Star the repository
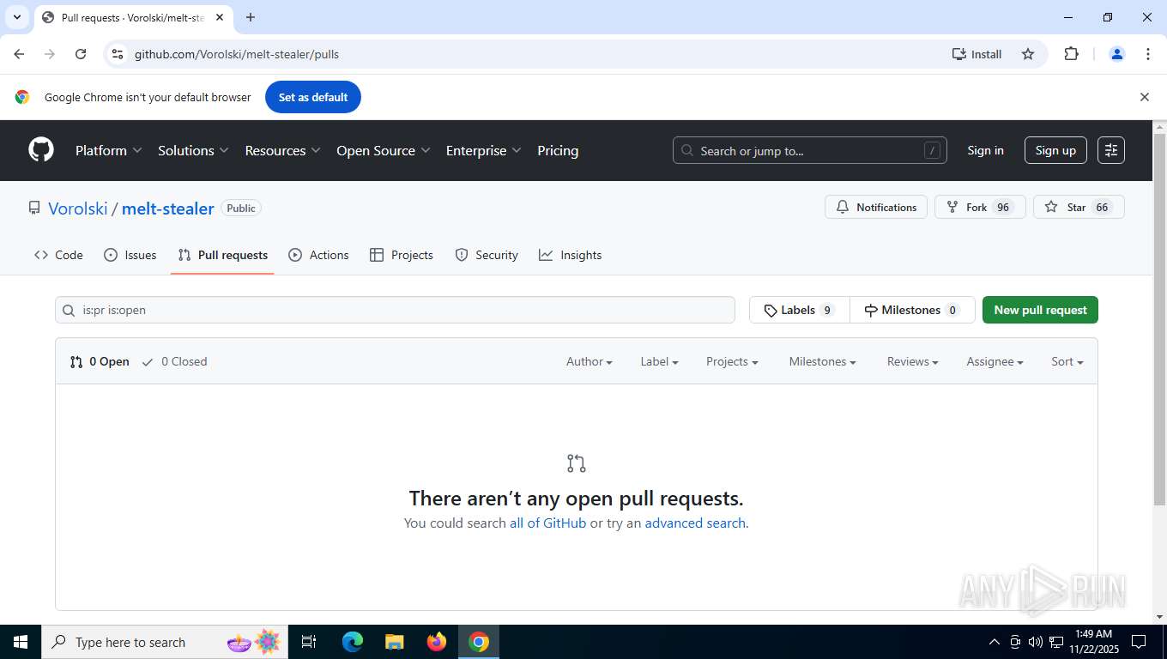1167x659 pixels. tap(1079, 207)
